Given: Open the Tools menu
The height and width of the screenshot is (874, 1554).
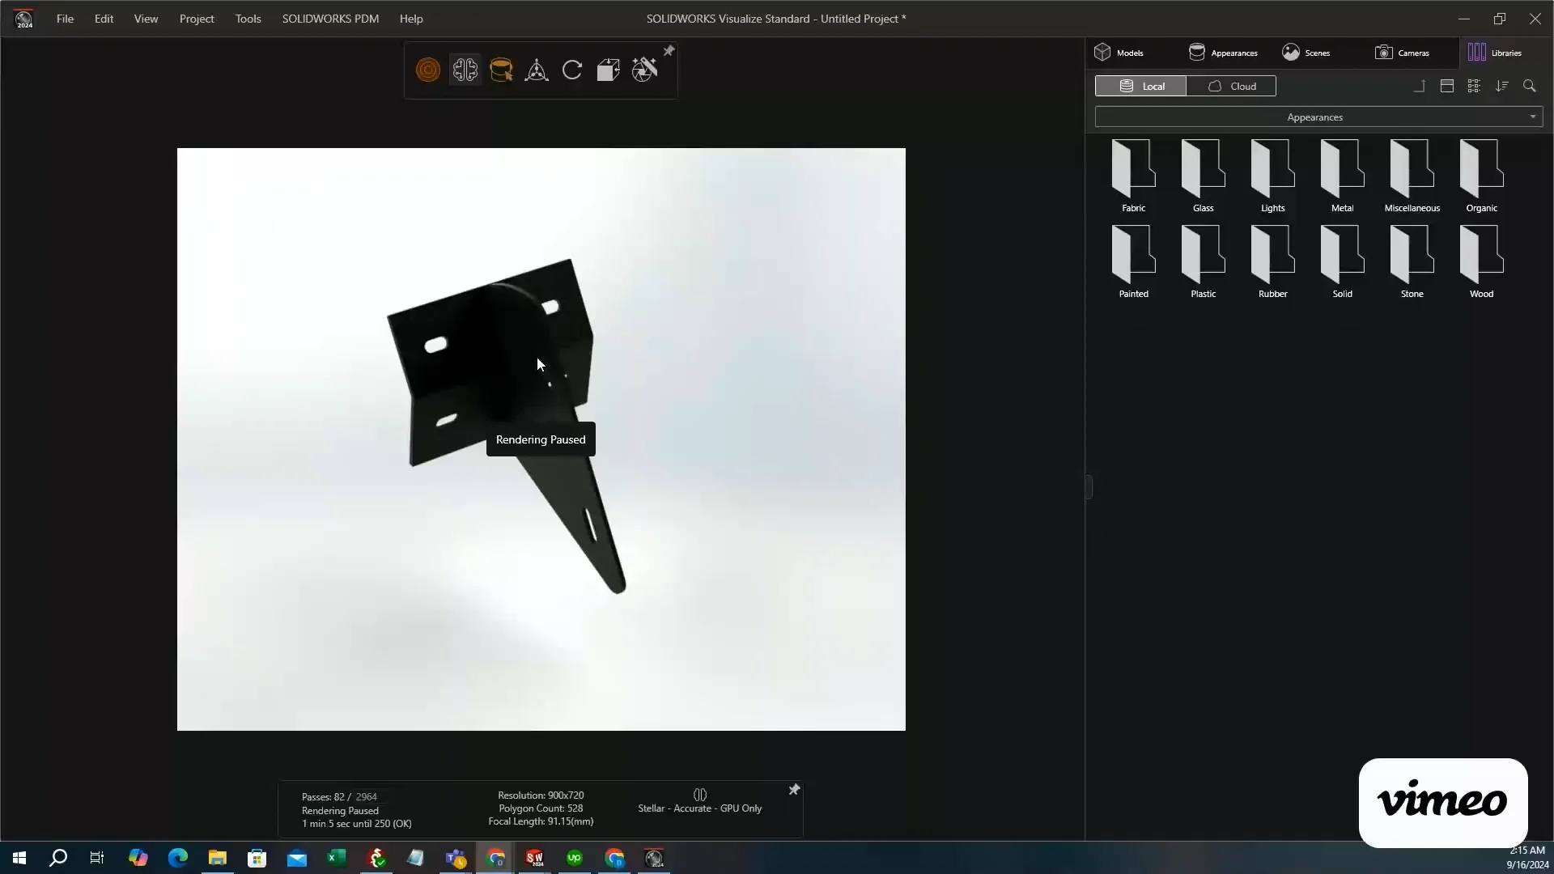Looking at the screenshot, I should point(248,19).
